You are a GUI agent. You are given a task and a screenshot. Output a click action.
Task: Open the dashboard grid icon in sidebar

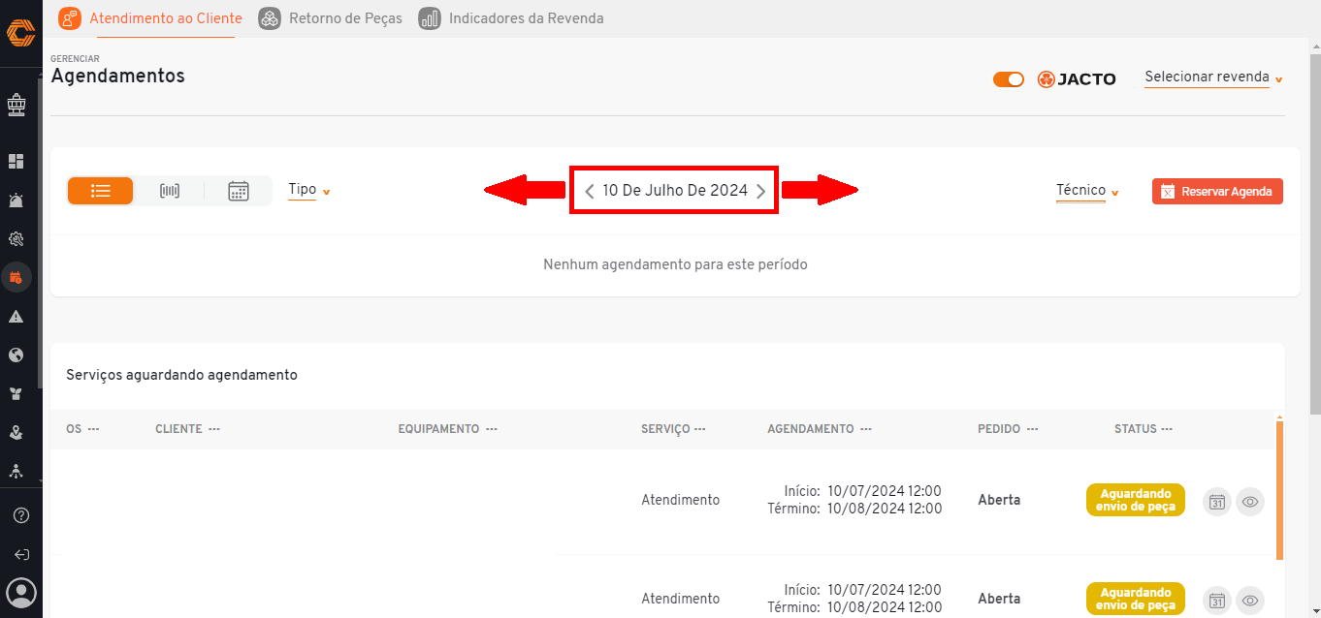16,161
